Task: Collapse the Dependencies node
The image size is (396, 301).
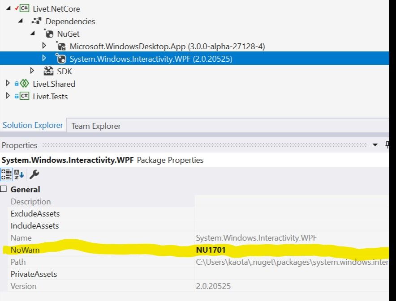Action: pos(21,21)
